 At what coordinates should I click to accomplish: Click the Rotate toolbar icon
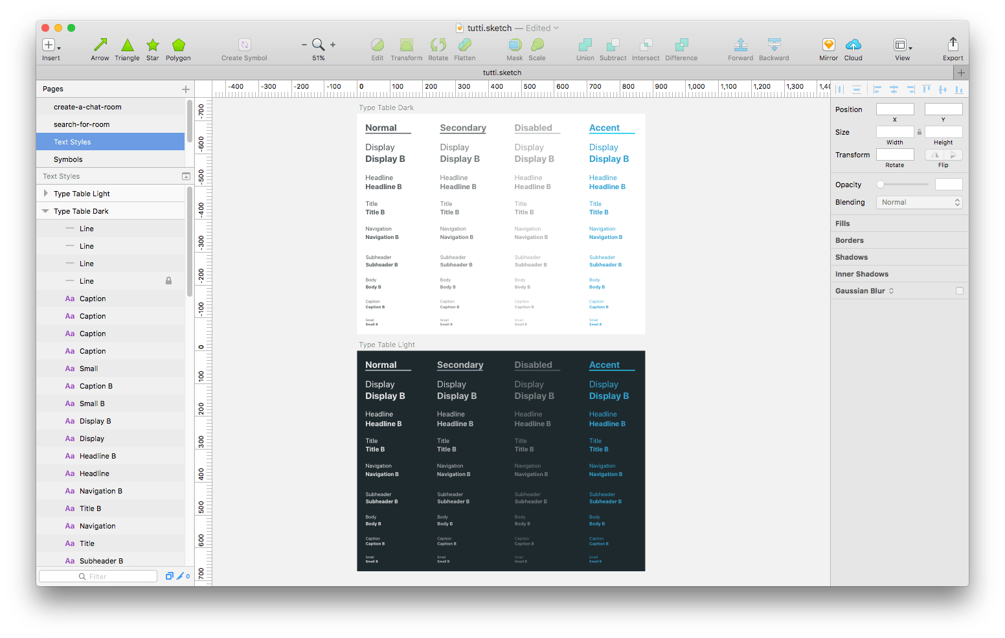pos(438,45)
